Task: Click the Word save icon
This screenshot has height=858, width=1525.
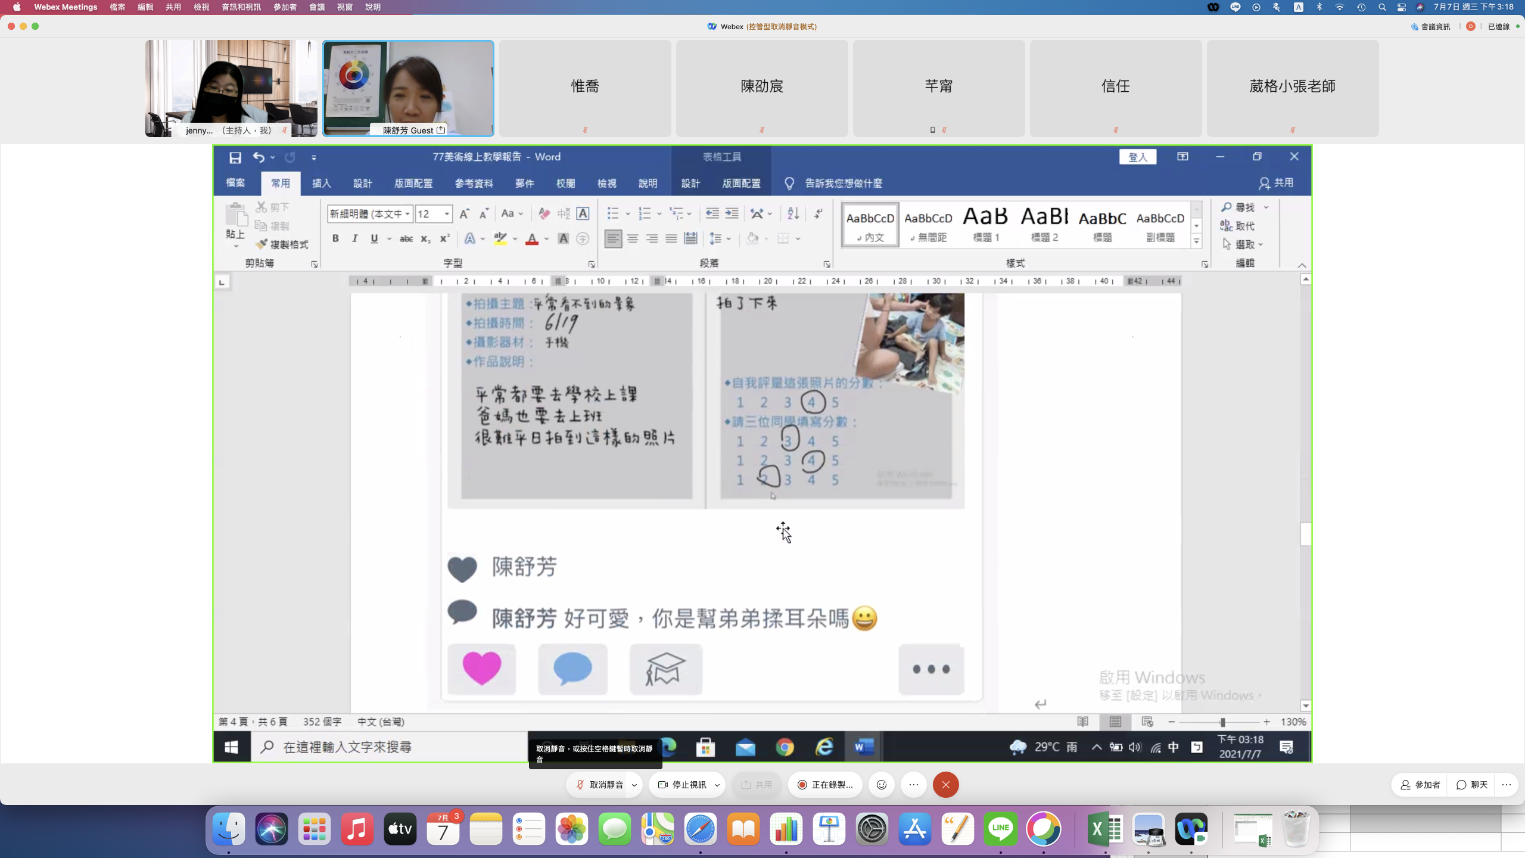Action: click(235, 157)
